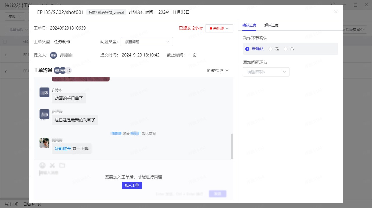Close the work order dialog
The image size is (372, 208).
336,12
